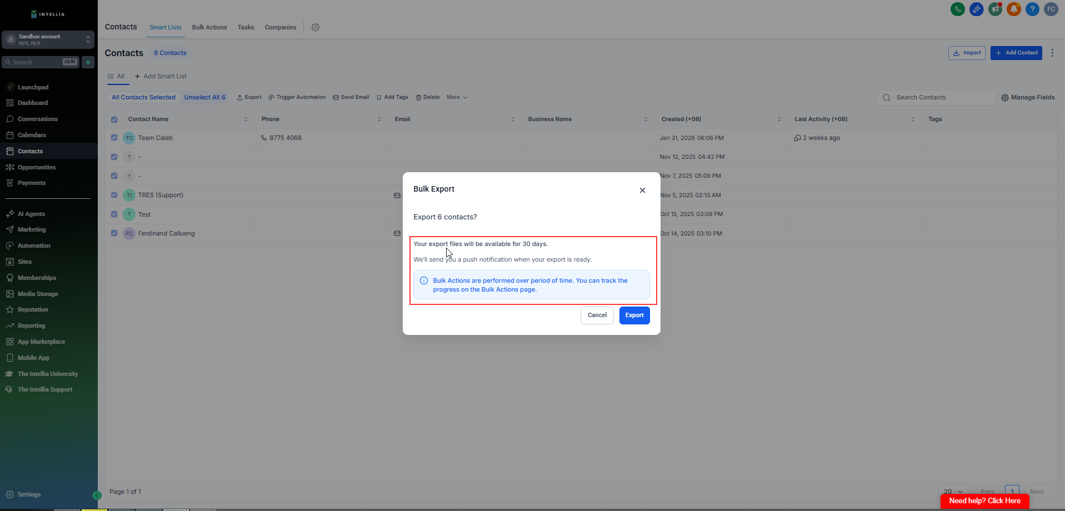1065x511 pixels.
Task: Confirm export with blue Export button
Action: (x=634, y=315)
